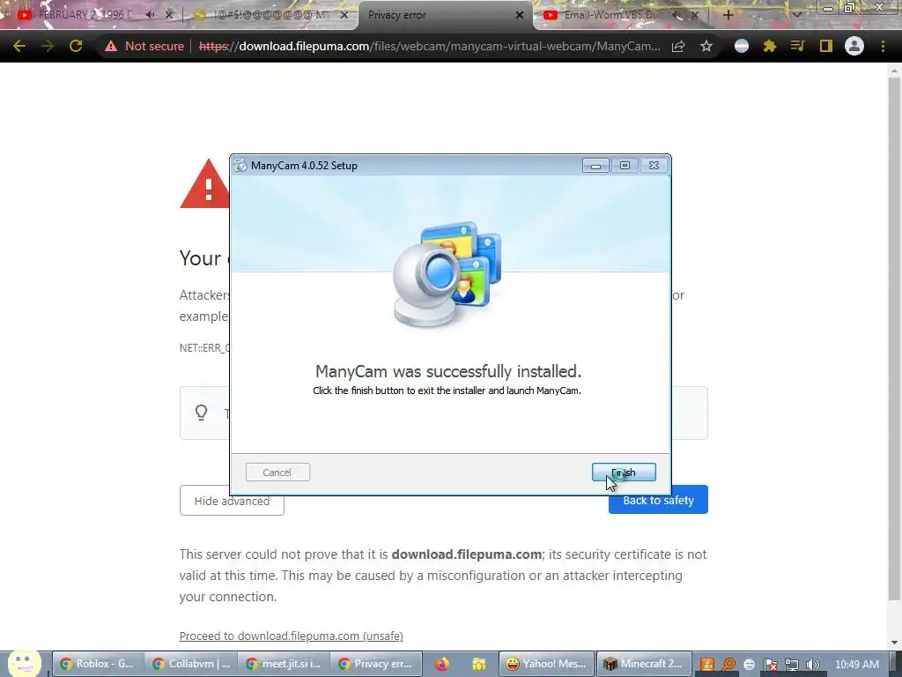Click the volume speaker tray icon
Viewport: 902px width, 677px height.
pyautogui.click(x=812, y=665)
